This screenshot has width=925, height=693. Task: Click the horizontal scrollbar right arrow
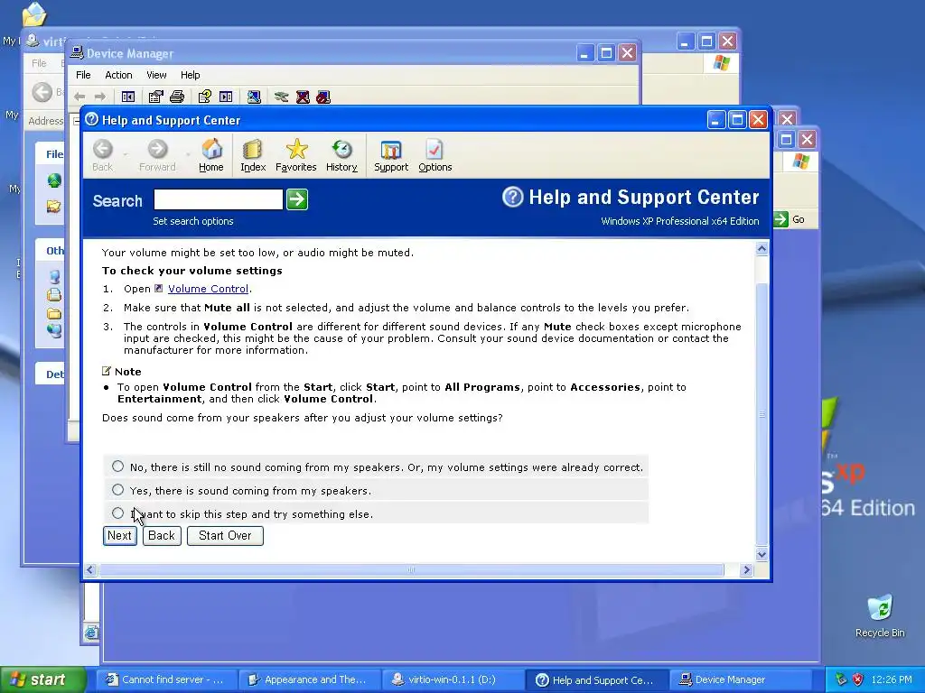point(746,570)
